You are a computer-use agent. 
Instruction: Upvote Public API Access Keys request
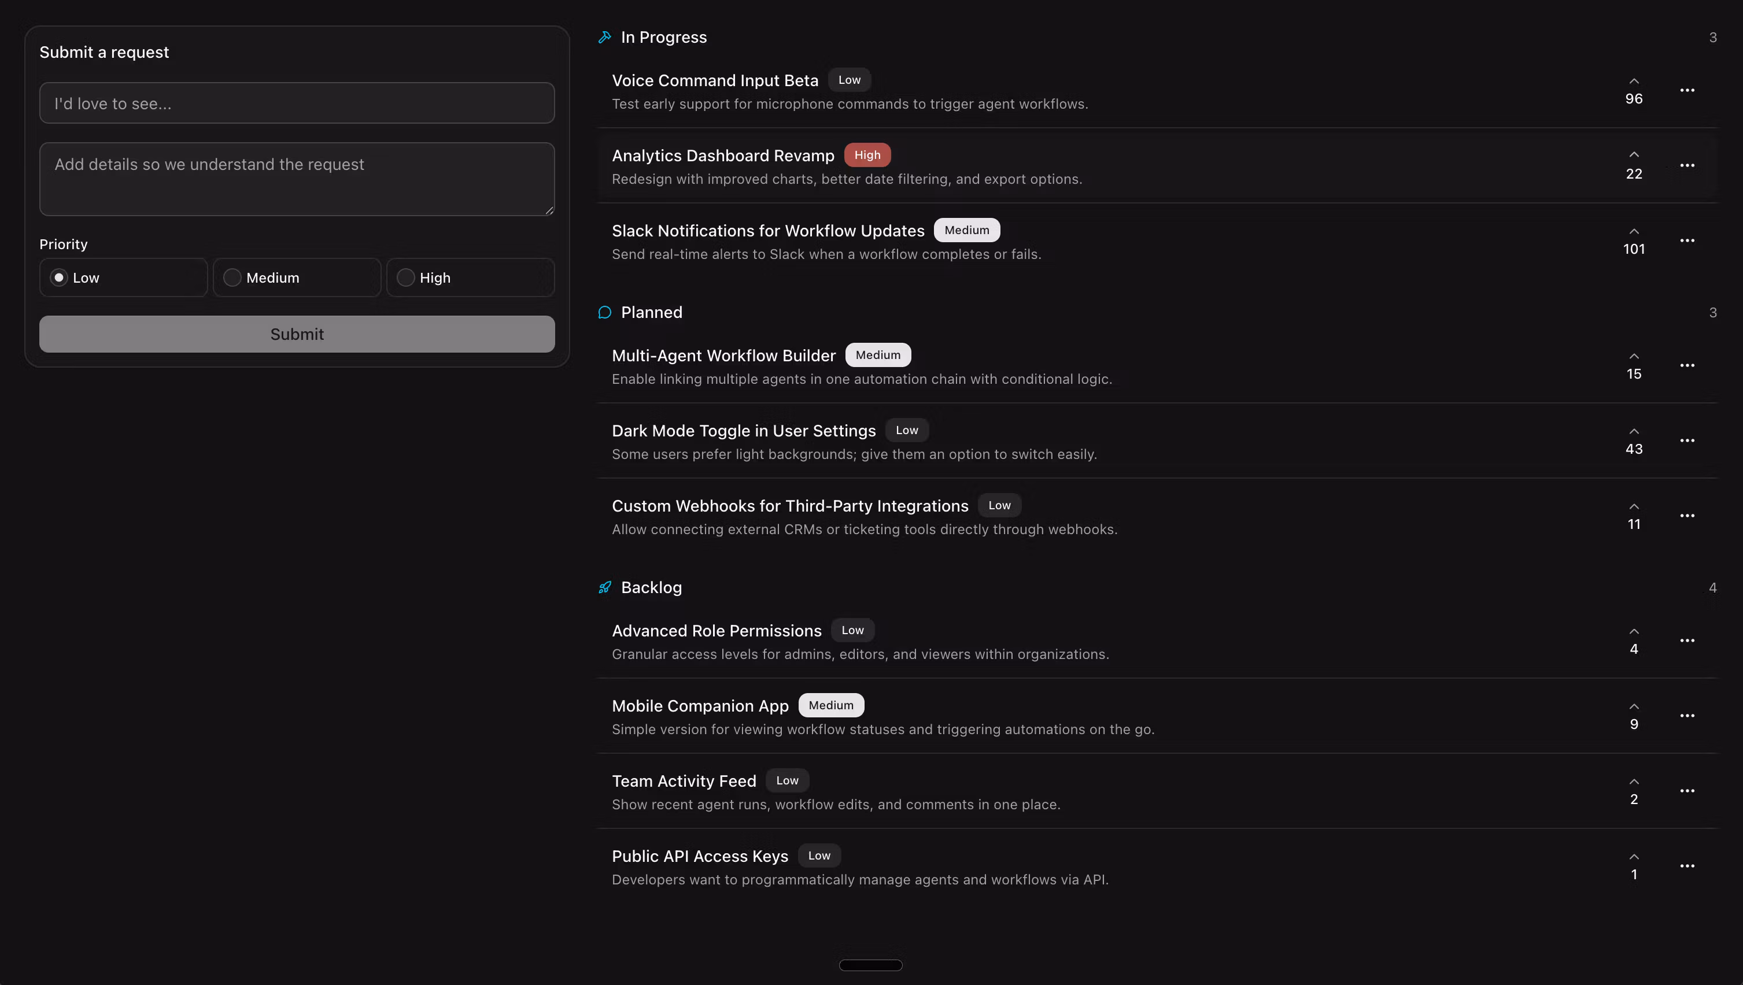pyautogui.click(x=1633, y=857)
